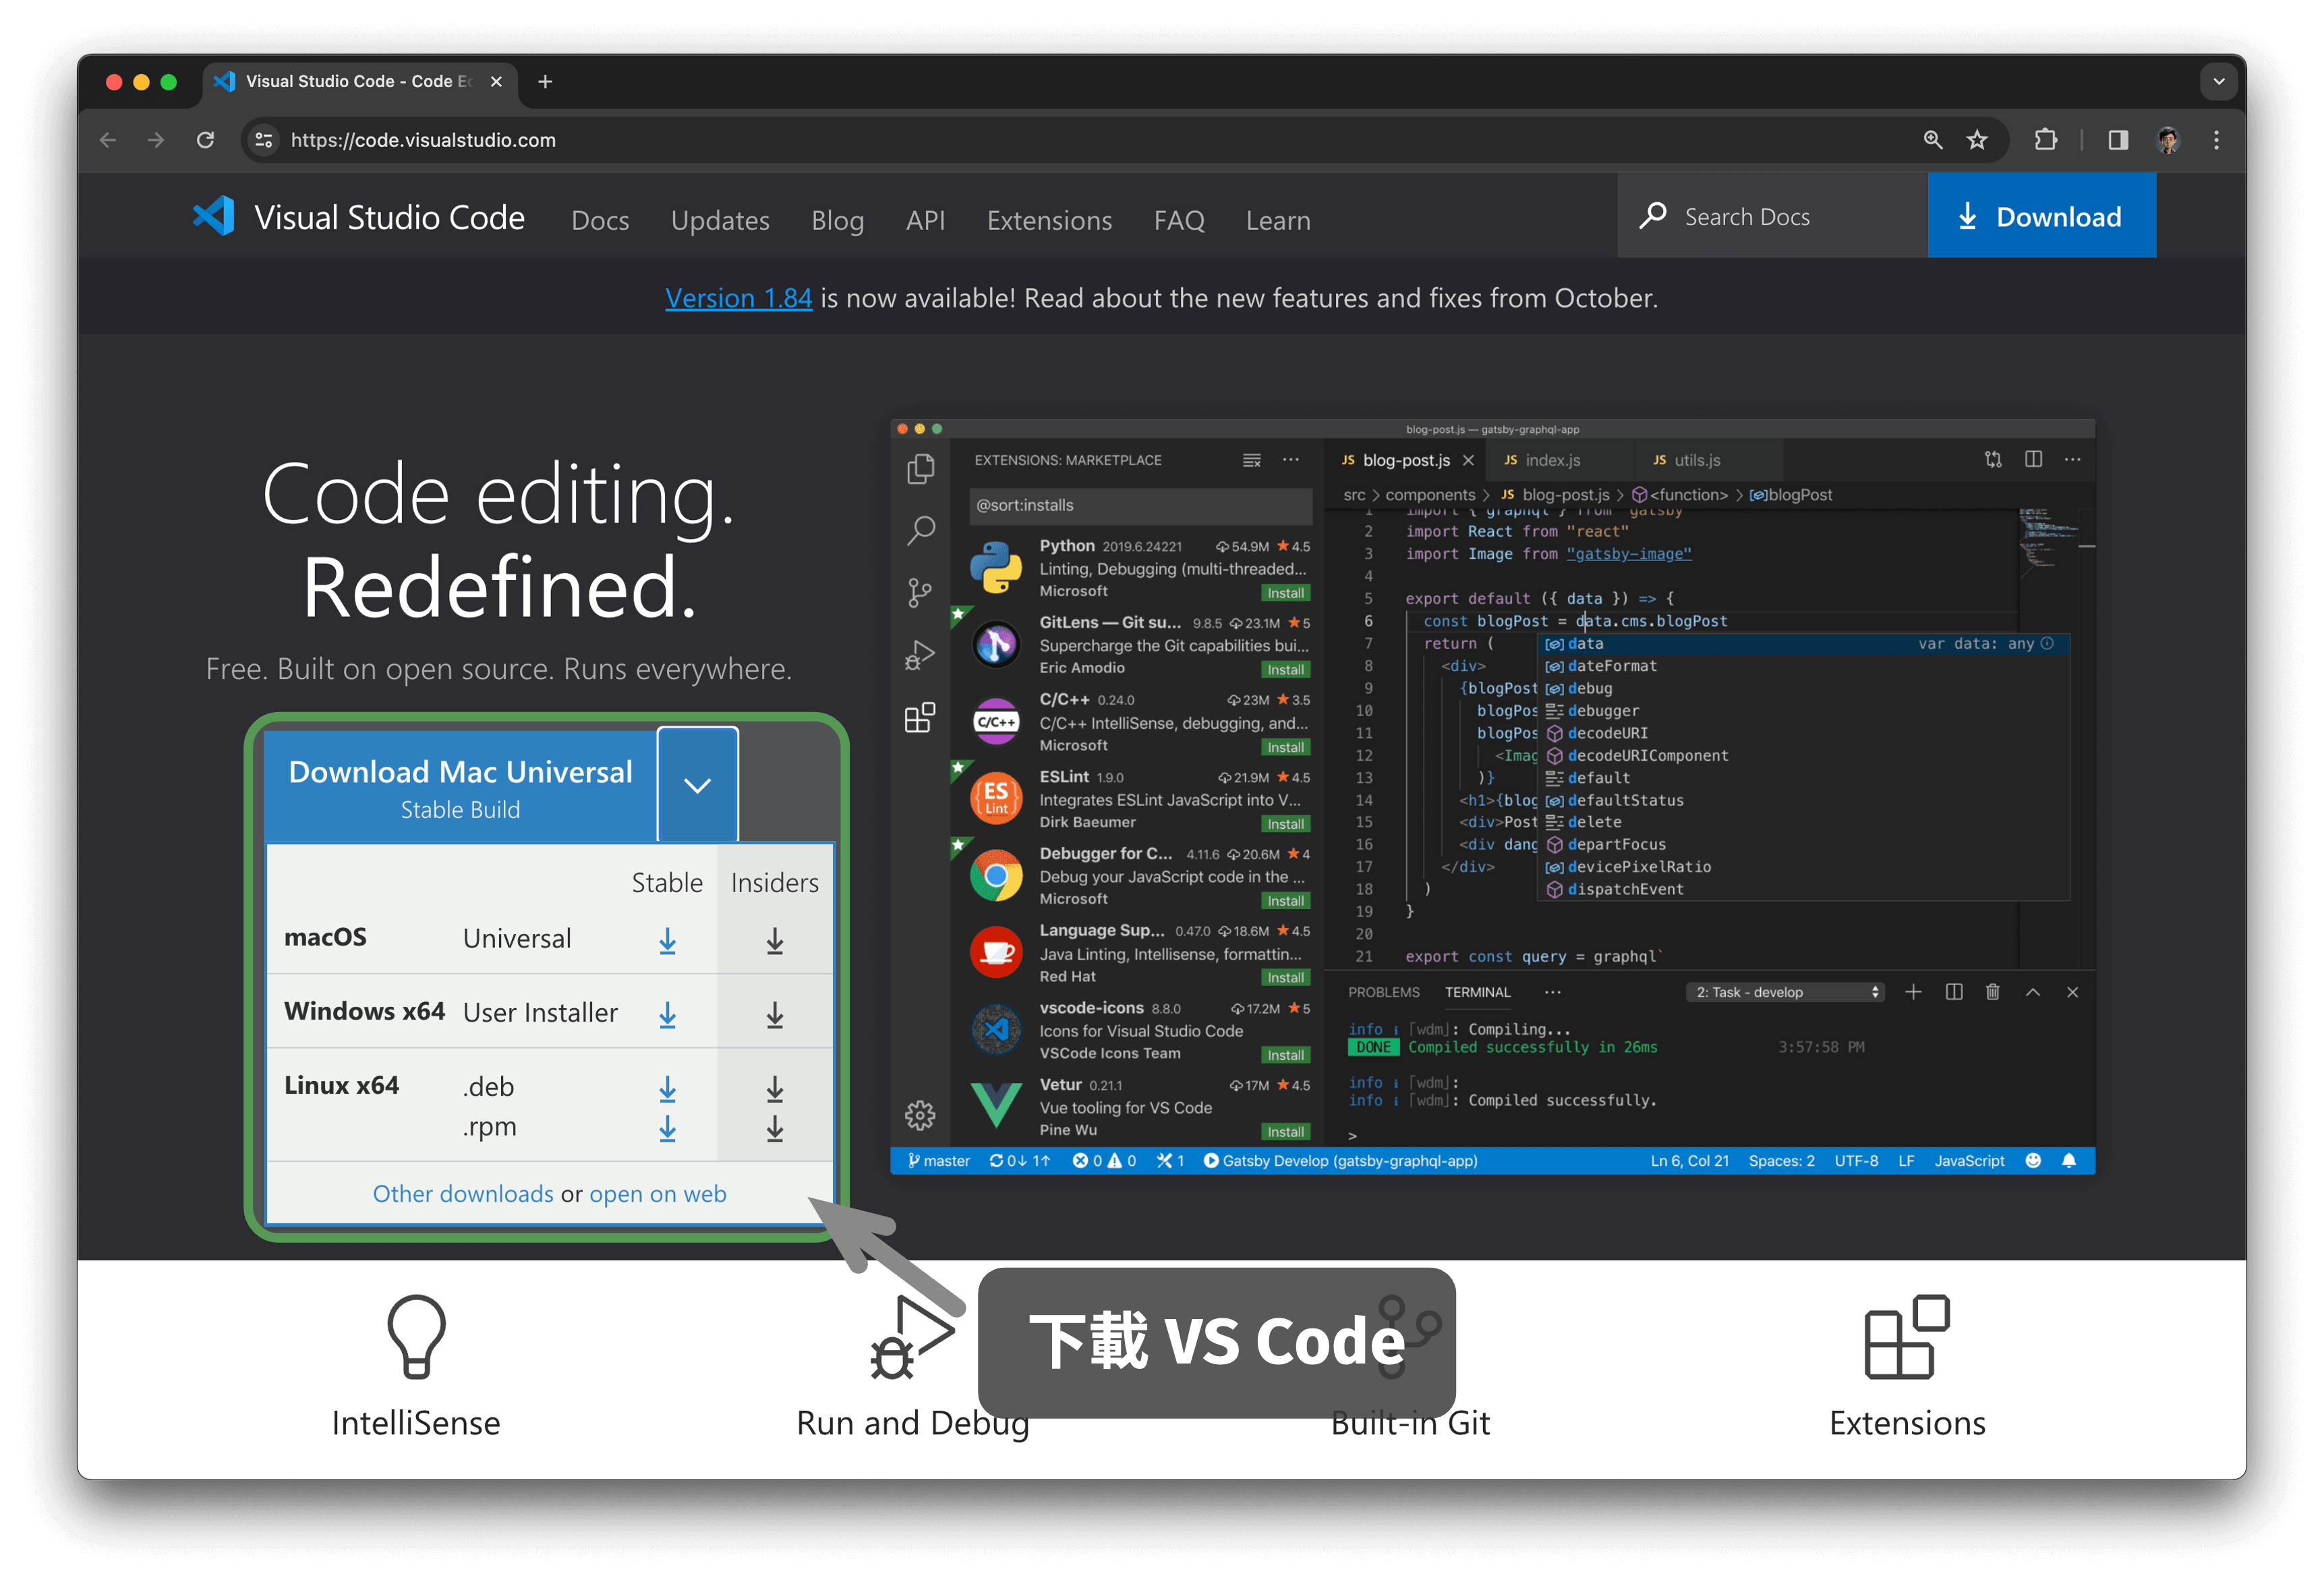This screenshot has width=2324, height=1582.
Task: Click the @sort:installs search field
Action: [x=1140, y=506]
